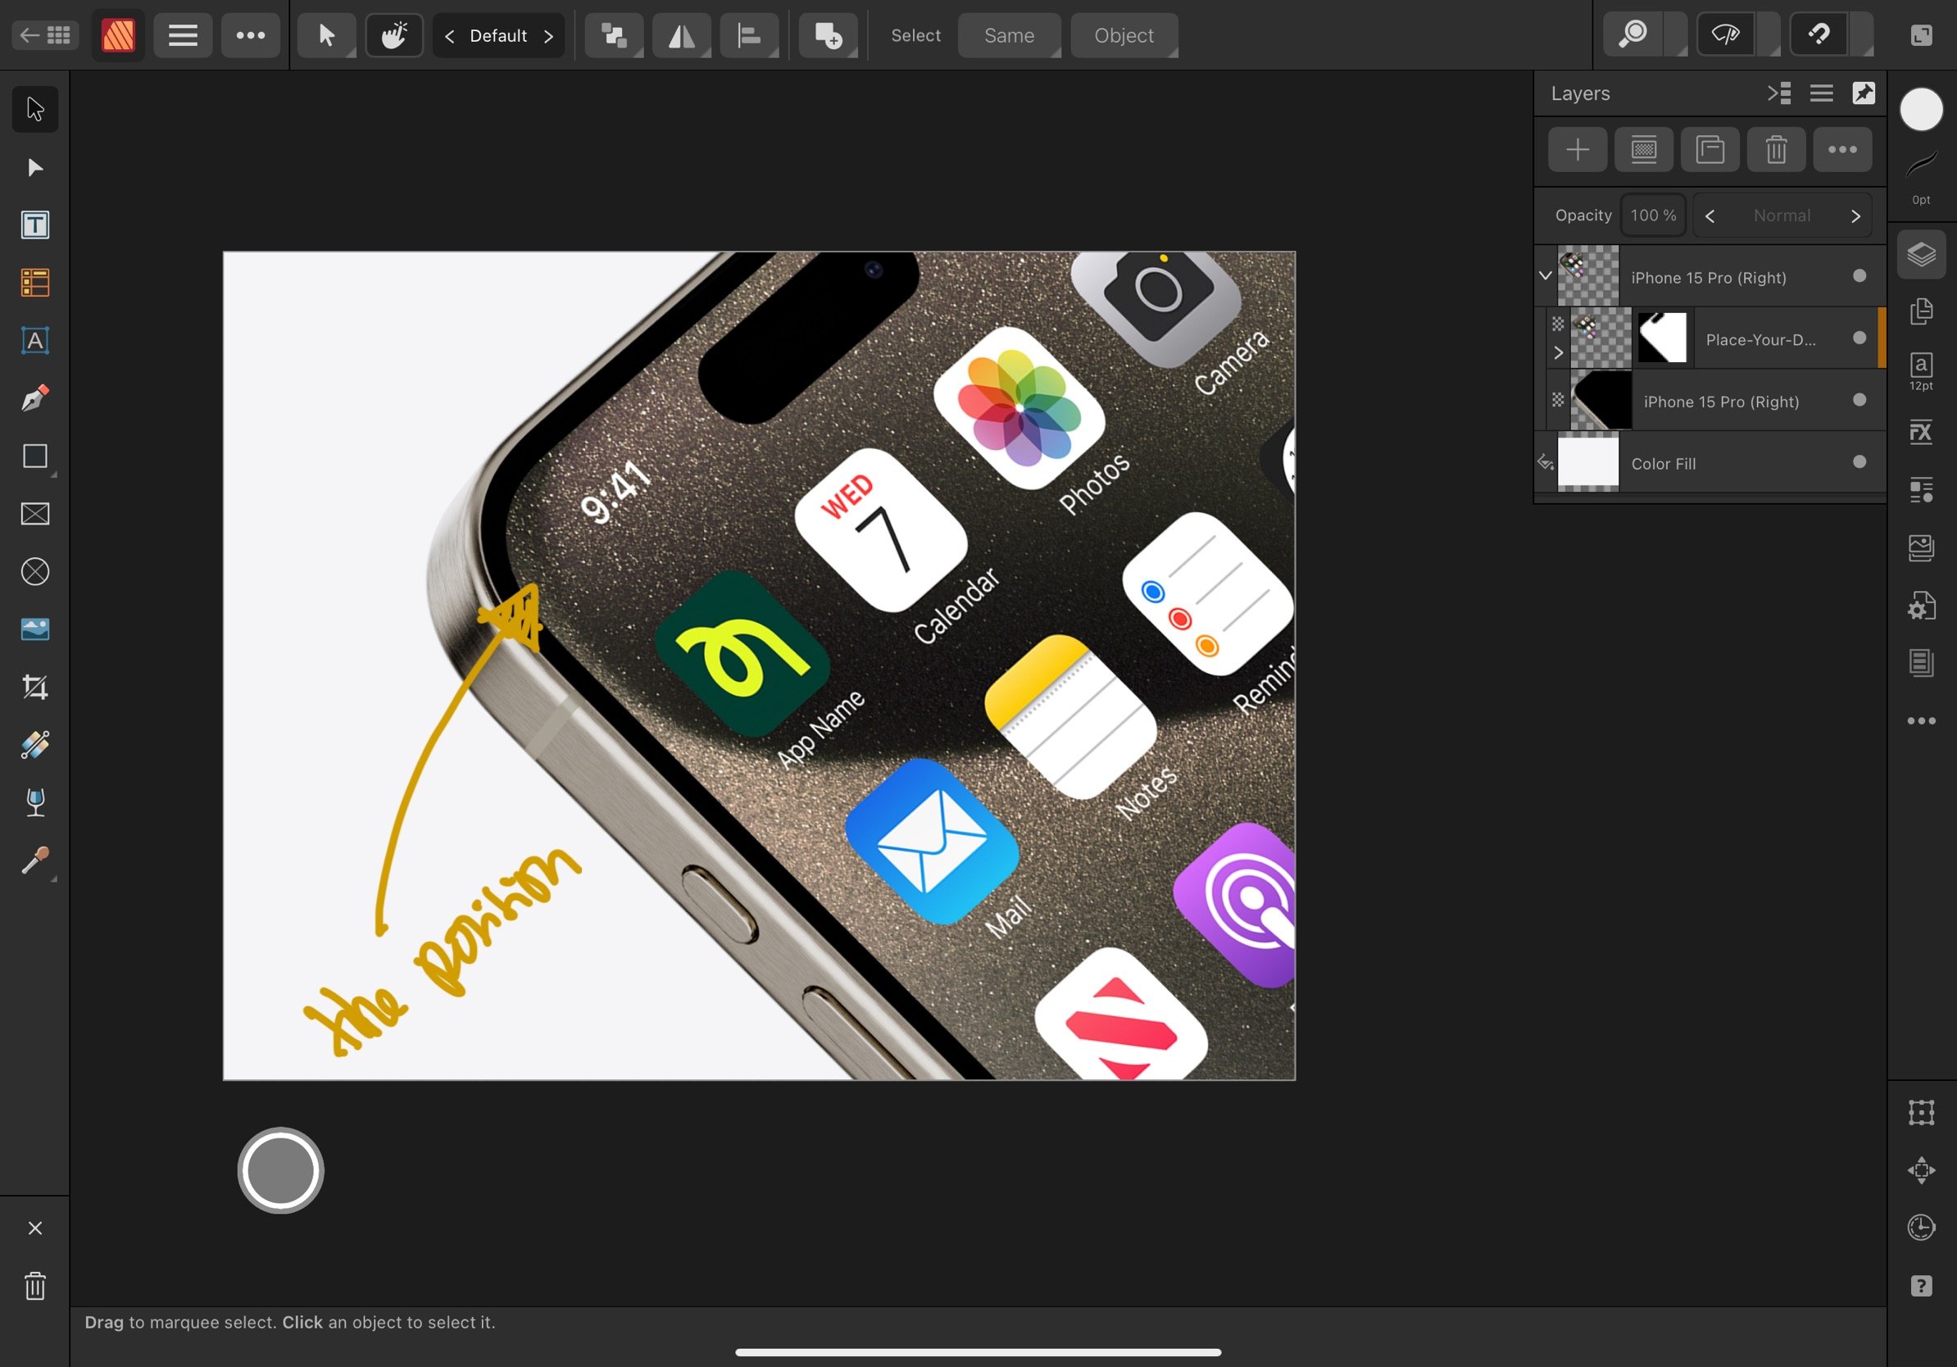Tap the window layout icon at top right
Image resolution: width=1957 pixels, height=1367 pixels.
coord(1921,35)
